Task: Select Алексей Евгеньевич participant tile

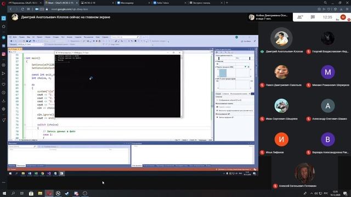Action: pyautogui.click(x=304, y=173)
